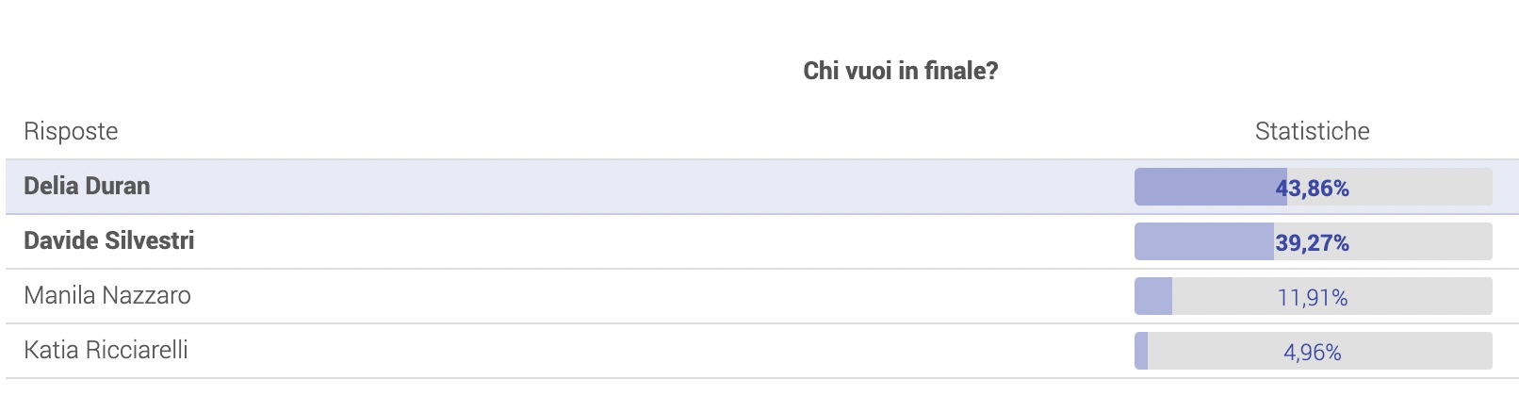
Task: Click the Manila Nazzaro name text
Action: click(107, 295)
